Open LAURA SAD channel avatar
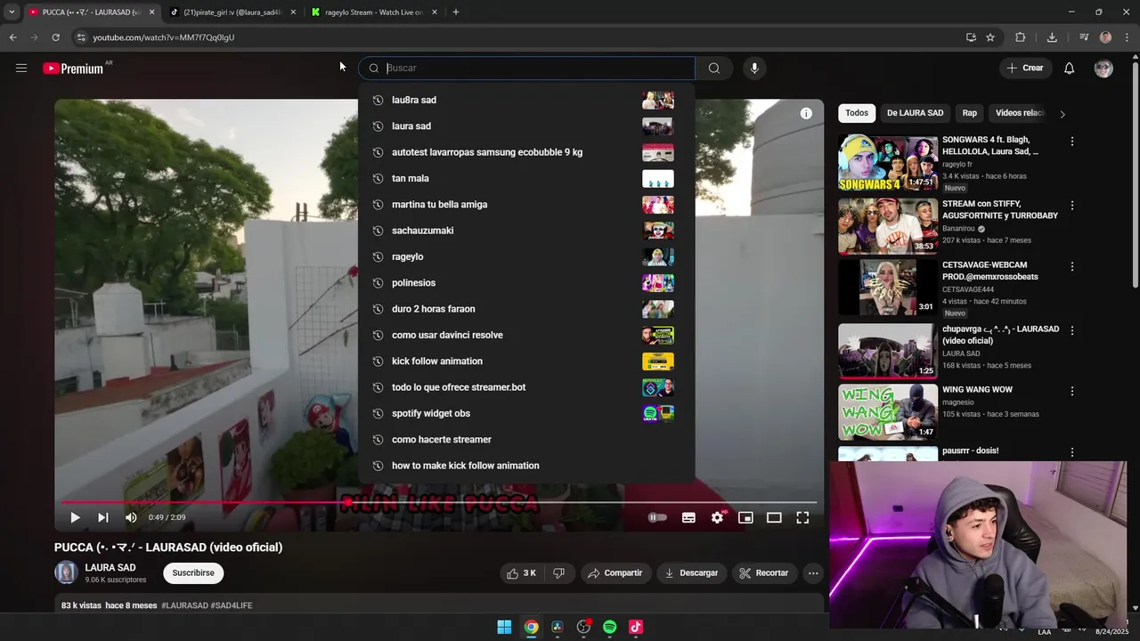Viewport: 1140px width, 641px height. [x=66, y=572]
